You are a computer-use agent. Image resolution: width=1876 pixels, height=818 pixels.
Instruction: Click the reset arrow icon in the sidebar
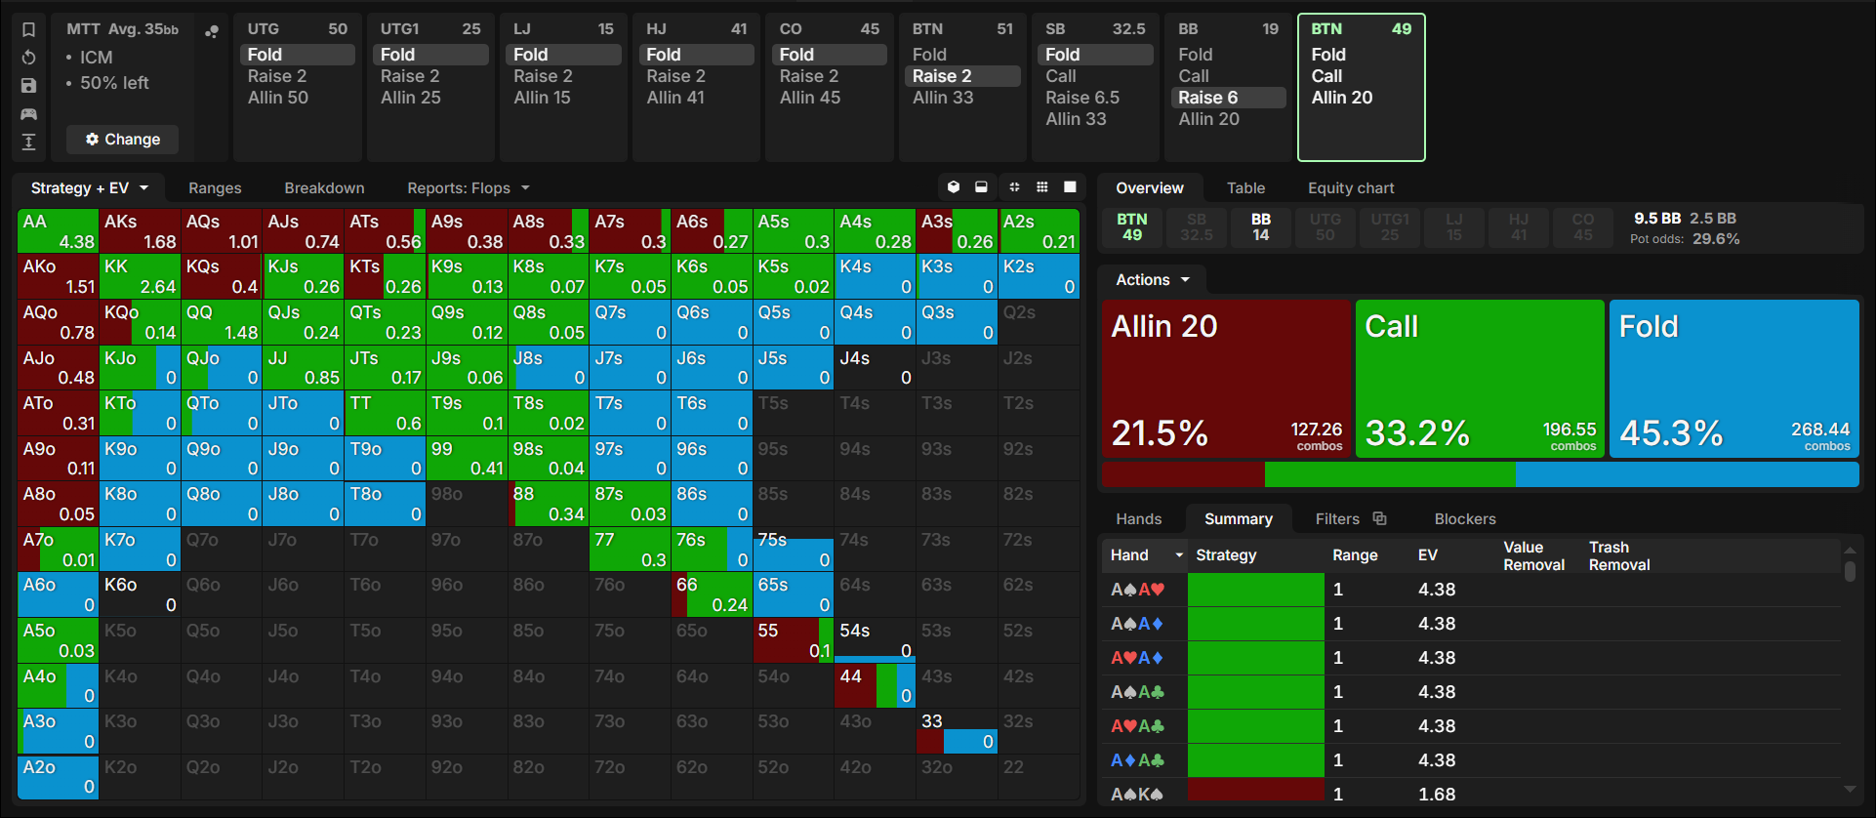point(29,58)
